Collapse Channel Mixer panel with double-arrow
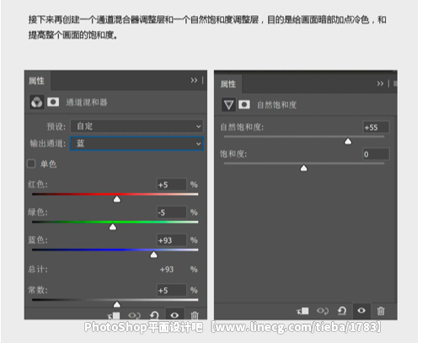 pyautogui.click(x=194, y=80)
